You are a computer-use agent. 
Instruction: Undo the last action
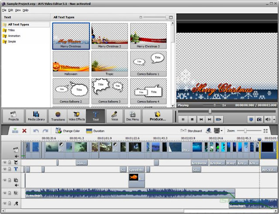coord(36,131)
